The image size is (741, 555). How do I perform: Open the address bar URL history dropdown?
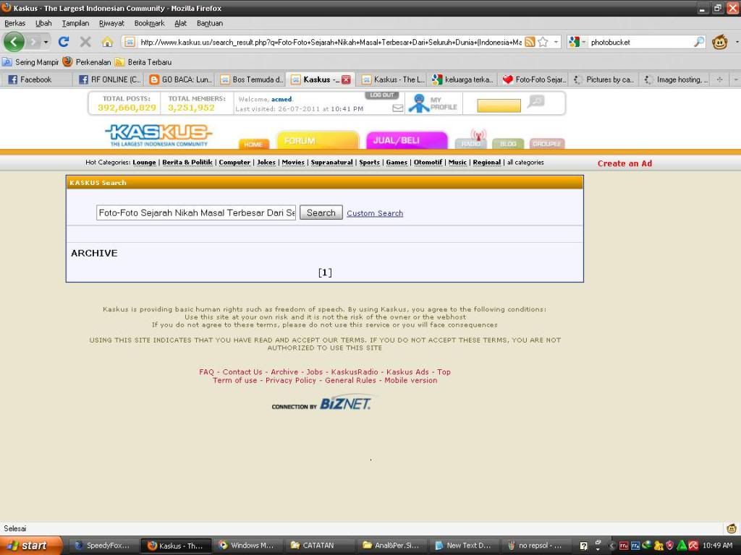point(556,42)
